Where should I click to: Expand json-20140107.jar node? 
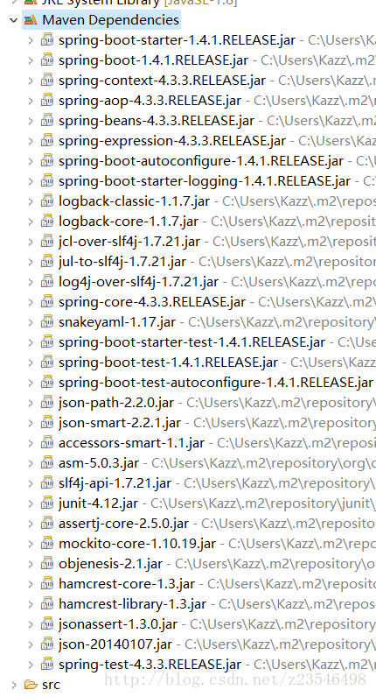coord(31,644)
